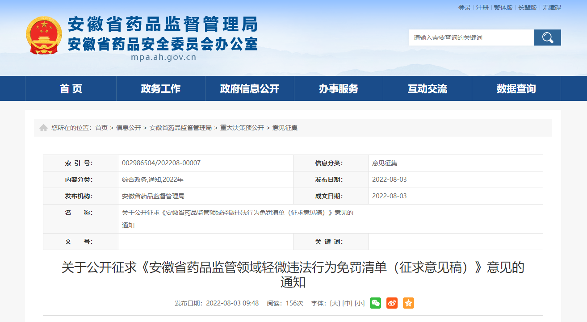Click the orange star favorites icon
Viewport: 587px width, 322px height.
tap(408, 303)
